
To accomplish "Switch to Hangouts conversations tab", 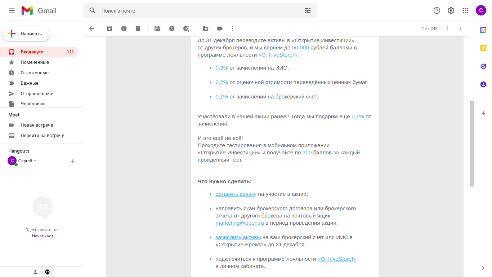I will pos(47,272).
